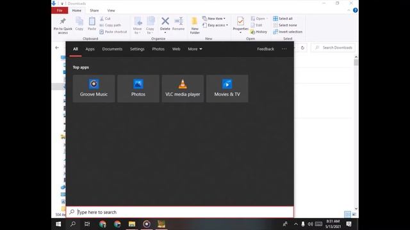Image resolution: width=410 pixels, height=230 pixels.
Task: Switch to details view icon in status bar
Action: click(x=347, y=215)
